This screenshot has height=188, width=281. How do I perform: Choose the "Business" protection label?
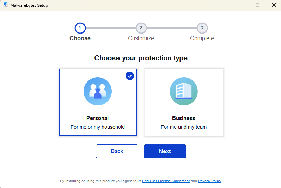pyautogui.click(x=184, y=118)
